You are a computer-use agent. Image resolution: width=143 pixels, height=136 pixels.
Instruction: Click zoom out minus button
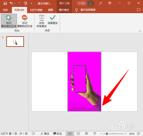click(x=101, y=134)
